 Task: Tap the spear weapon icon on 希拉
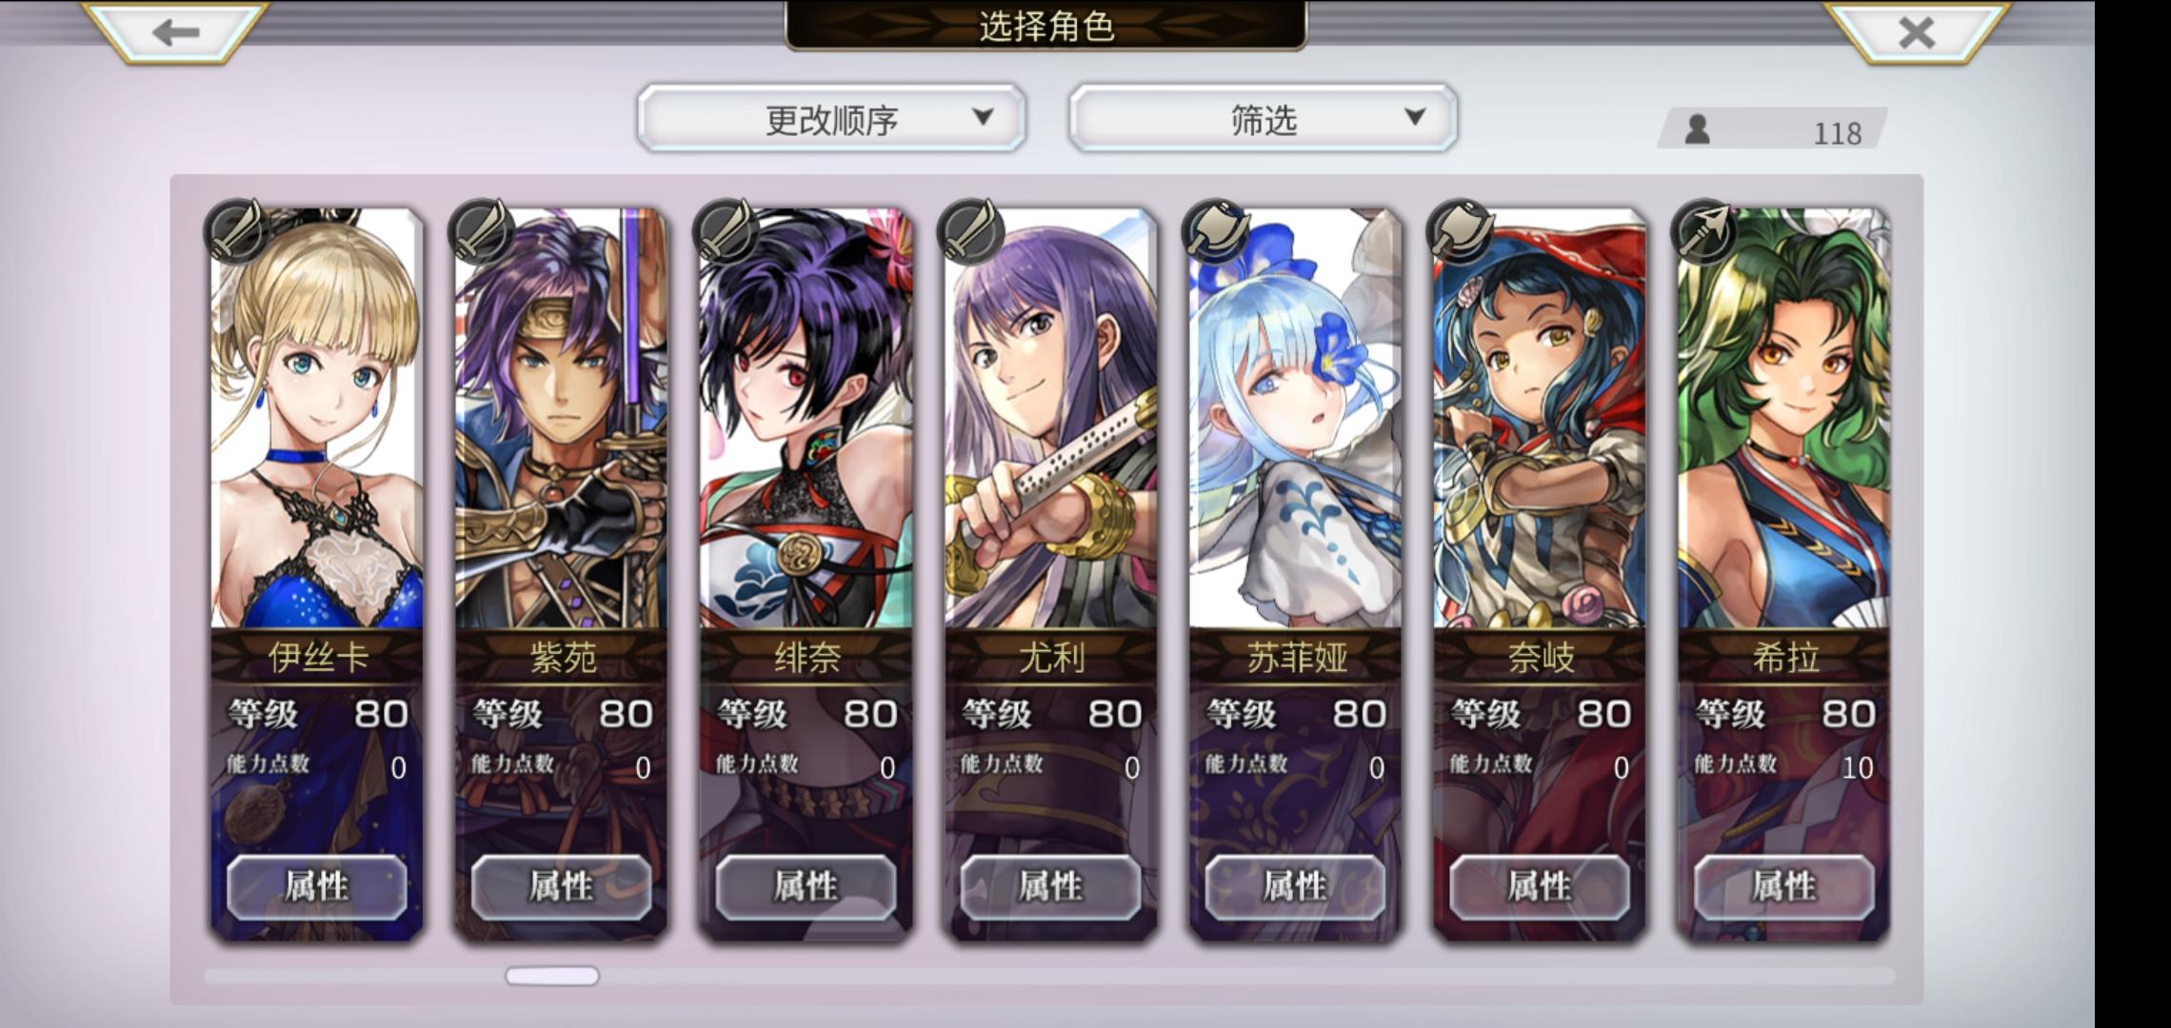1705,231
